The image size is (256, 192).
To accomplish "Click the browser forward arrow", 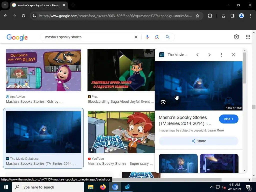I will [x=14, y=16].
